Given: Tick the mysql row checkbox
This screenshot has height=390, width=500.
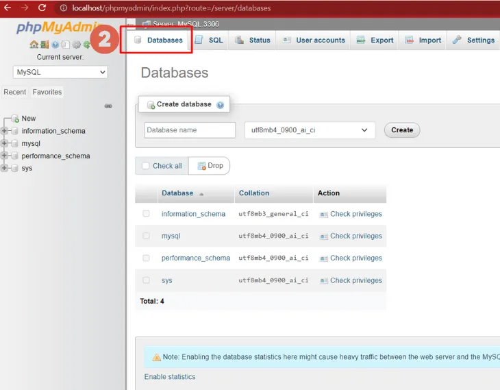Looking at the screenshot, I should pos(146,236).
